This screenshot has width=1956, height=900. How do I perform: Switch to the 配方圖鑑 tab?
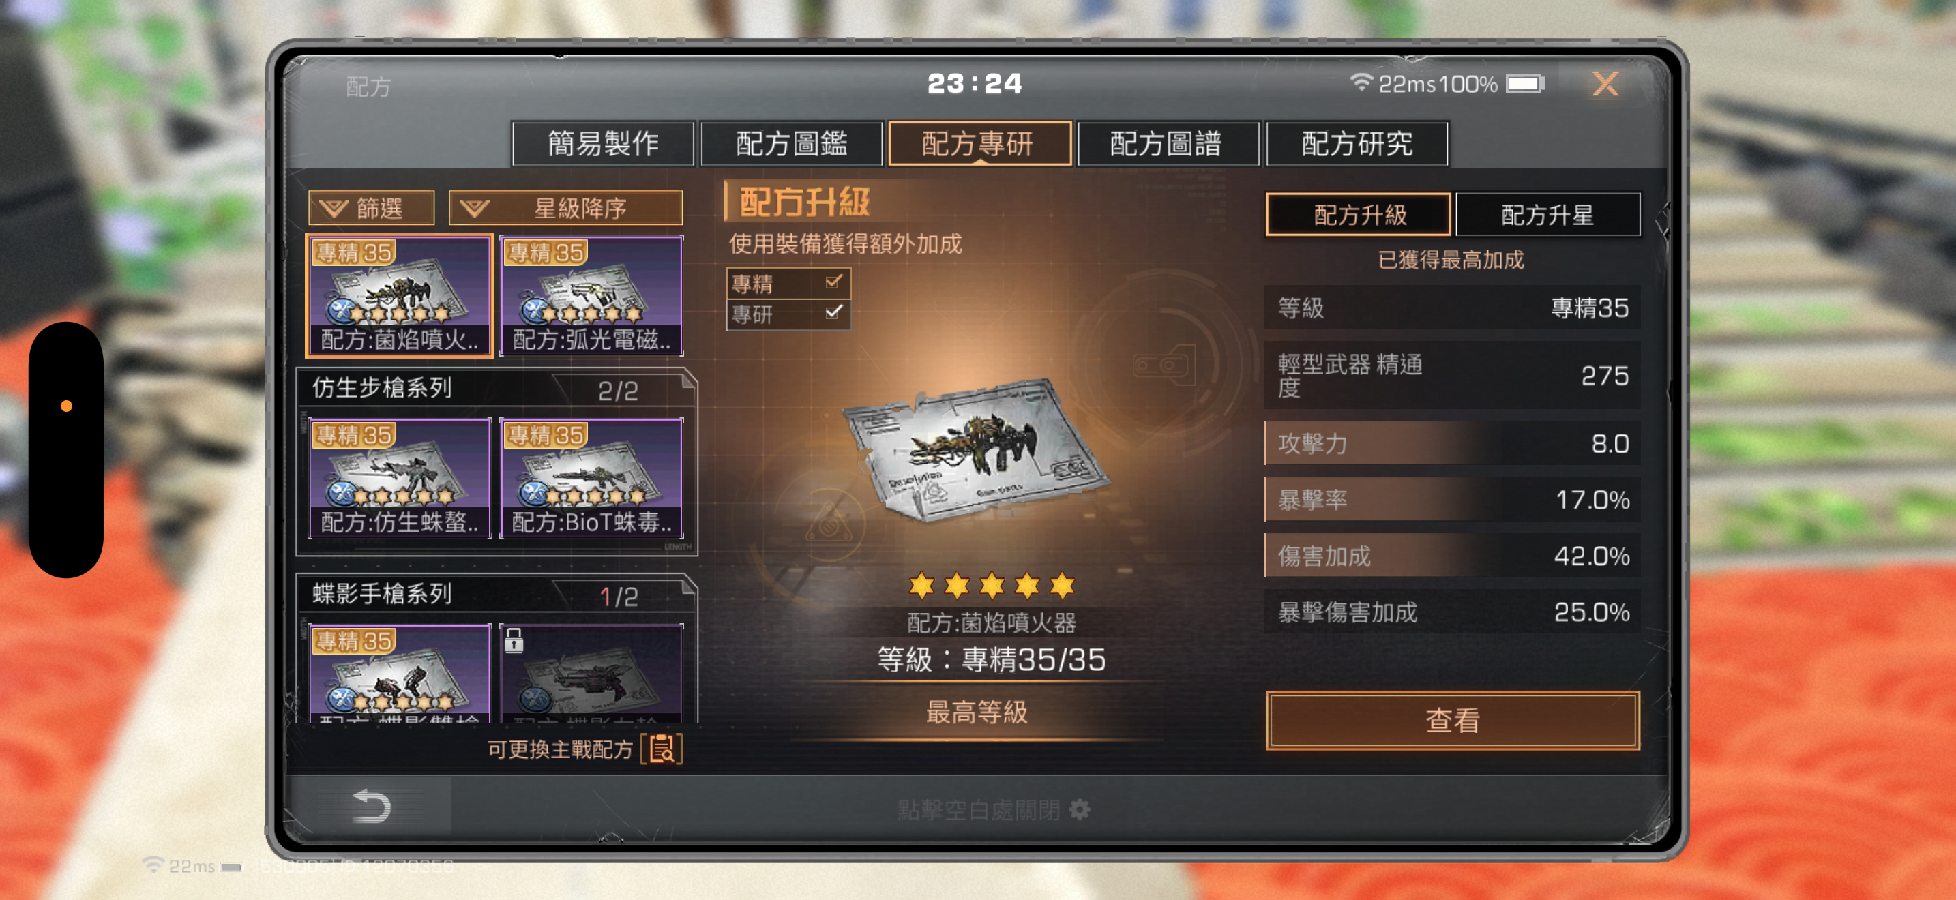pyautogui.click(x=791, y=143)
